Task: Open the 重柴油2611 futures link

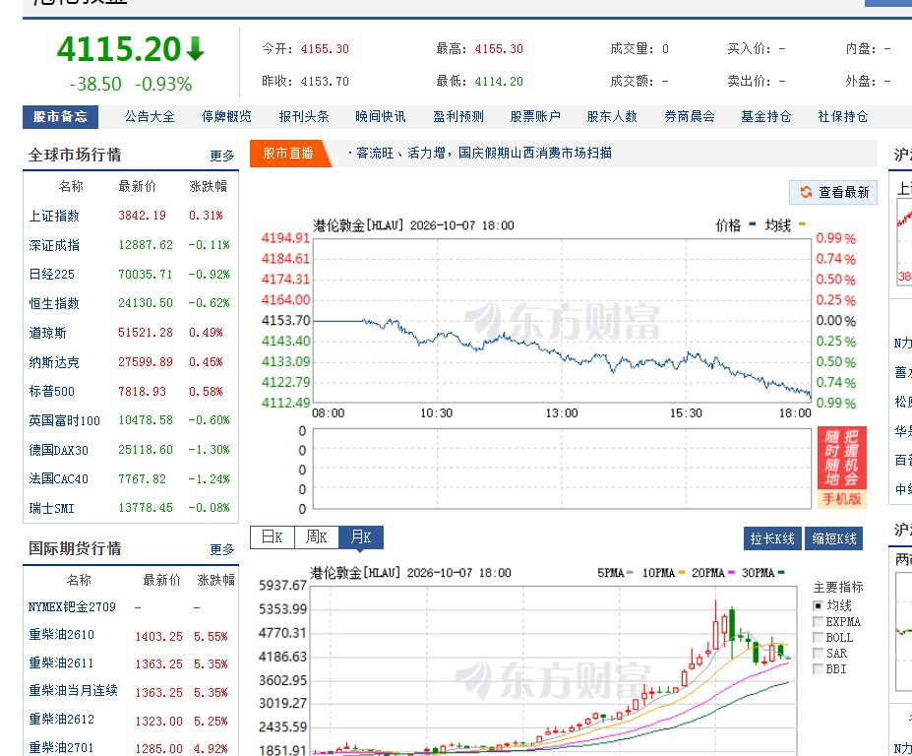Action: point(62,663)
